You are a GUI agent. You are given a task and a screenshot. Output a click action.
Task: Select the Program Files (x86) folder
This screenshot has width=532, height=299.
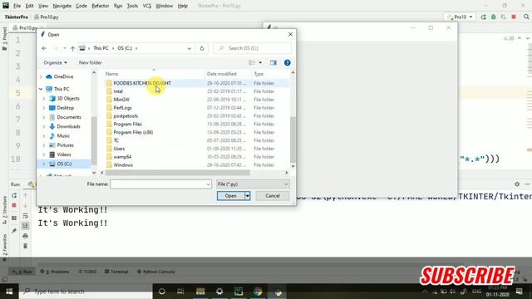click(x=133, y=132)
